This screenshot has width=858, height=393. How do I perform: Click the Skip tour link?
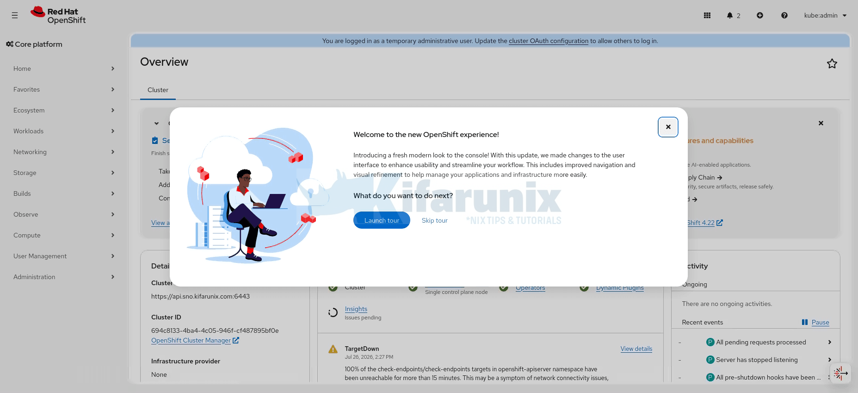point(435,220)
